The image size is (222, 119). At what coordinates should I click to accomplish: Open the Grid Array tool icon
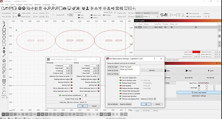[x=4, y=81]
